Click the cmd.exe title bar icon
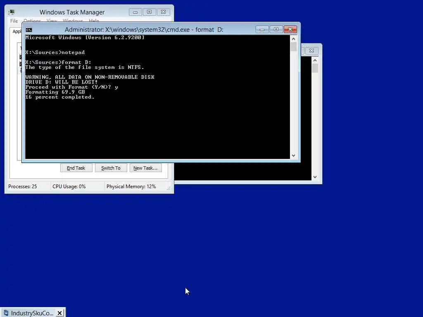This screenshot has width=423, height=317. click(29, 30)
